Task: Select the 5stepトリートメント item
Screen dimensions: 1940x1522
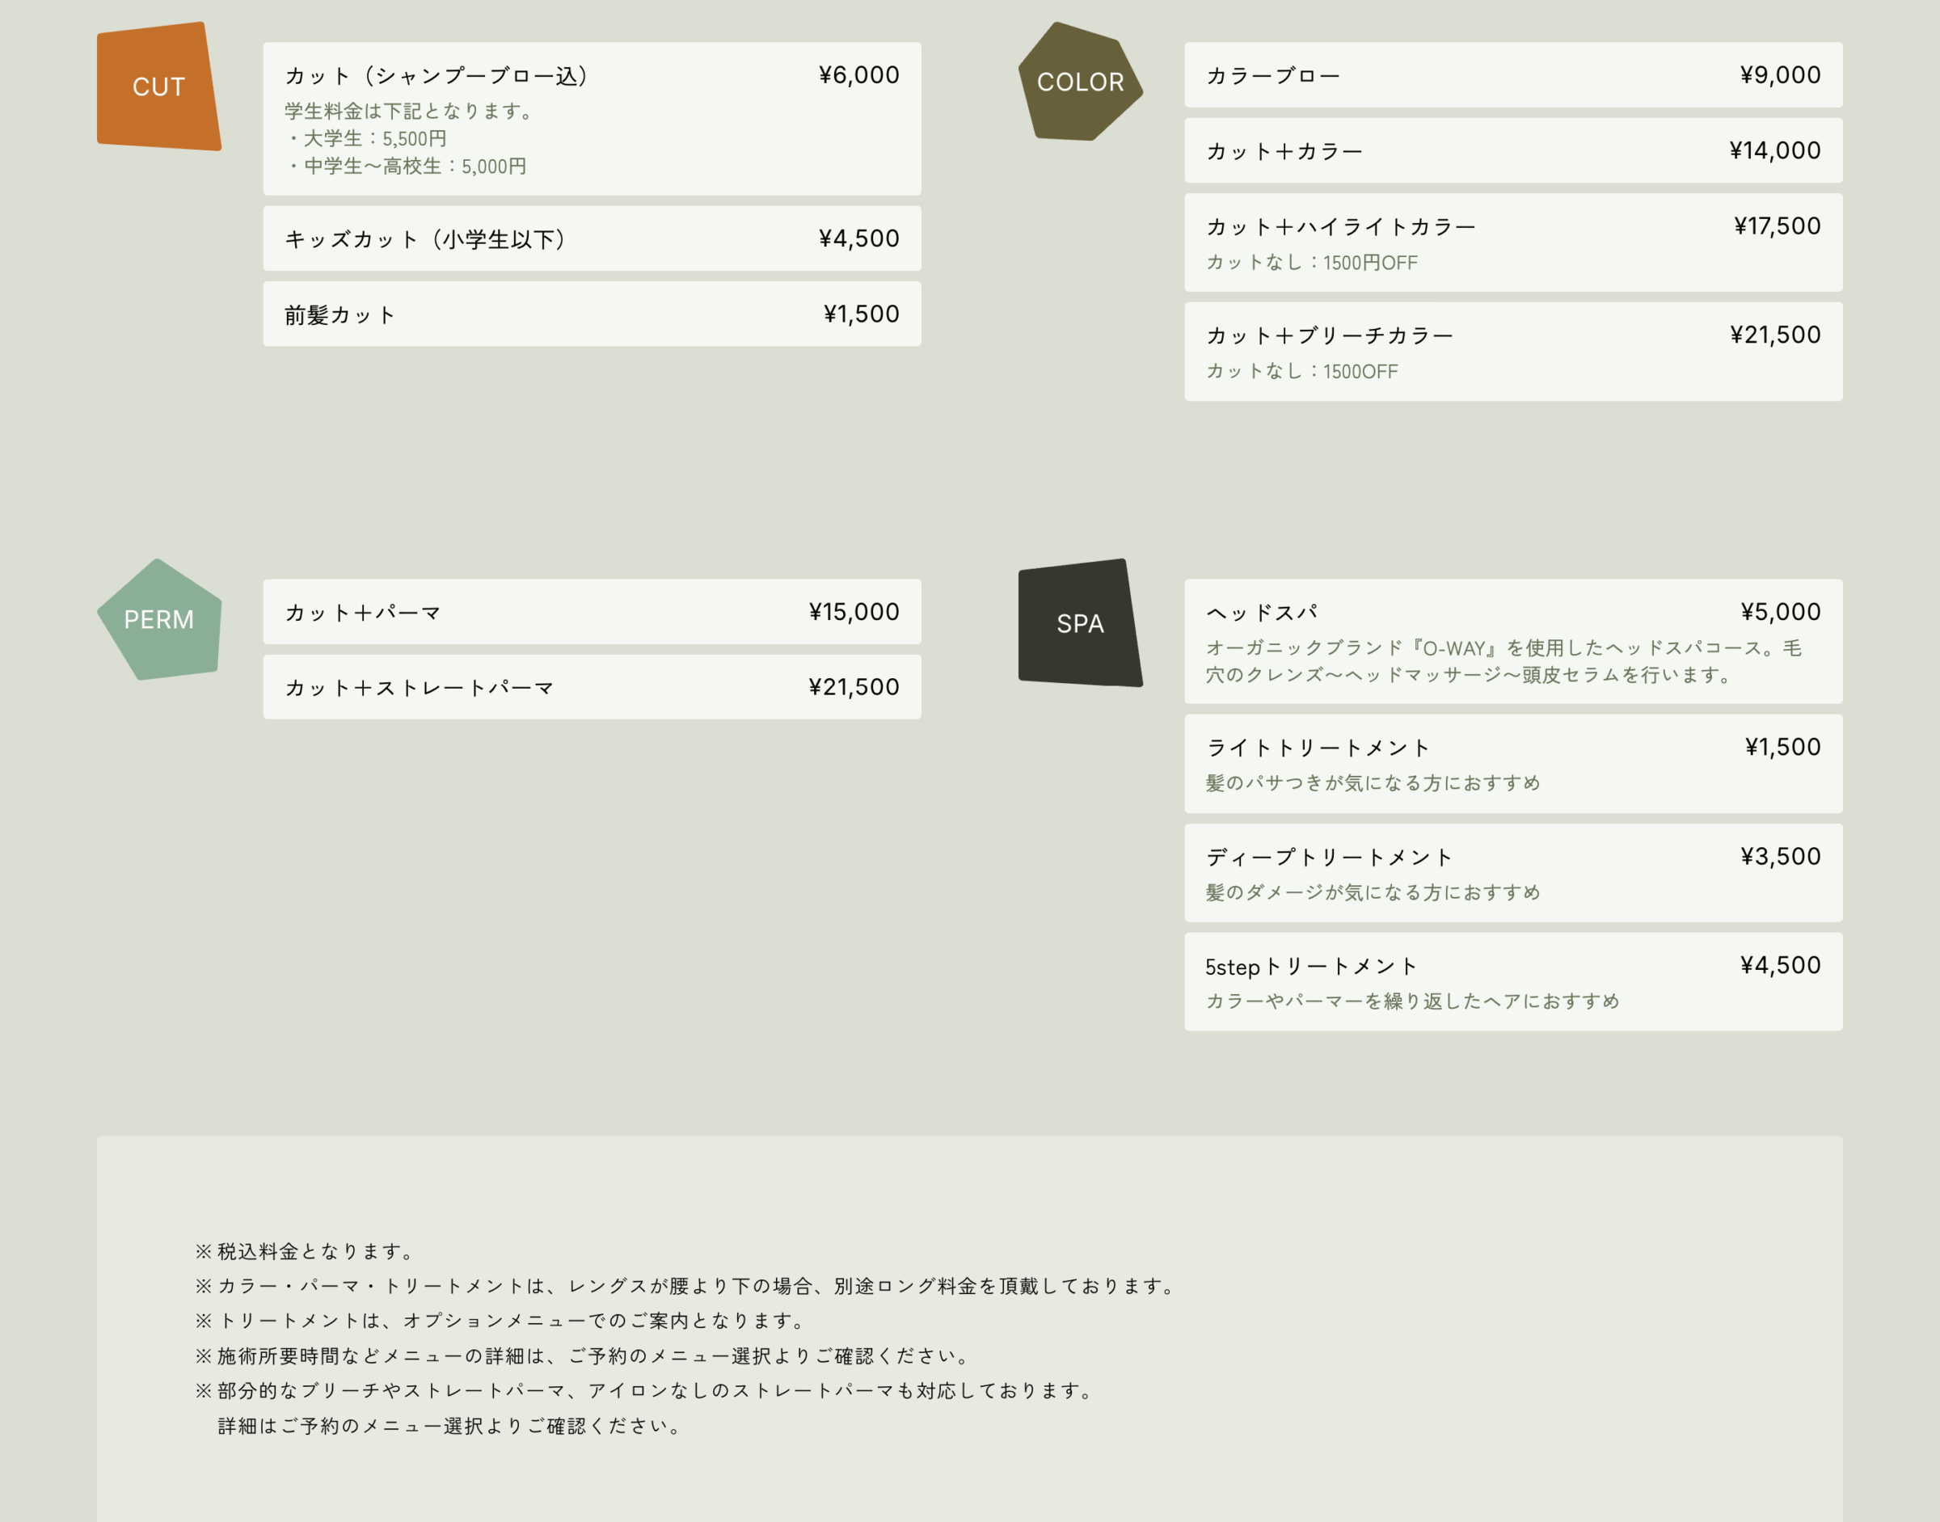Action: [x=1513, y=981]
